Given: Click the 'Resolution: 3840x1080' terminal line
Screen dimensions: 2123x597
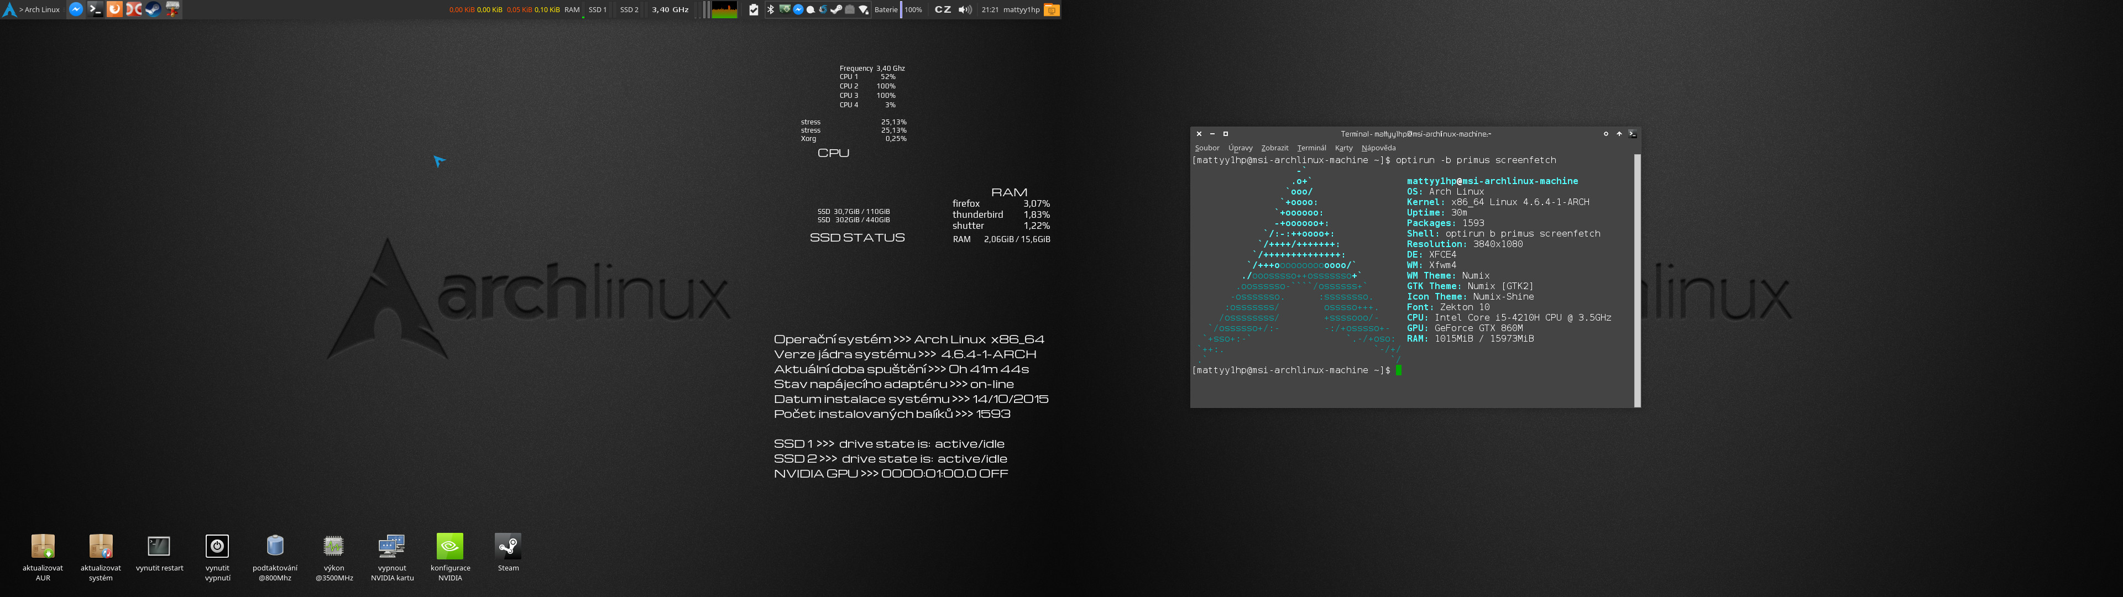Looking at the screenshot, I should click(x=1465, y=244).
